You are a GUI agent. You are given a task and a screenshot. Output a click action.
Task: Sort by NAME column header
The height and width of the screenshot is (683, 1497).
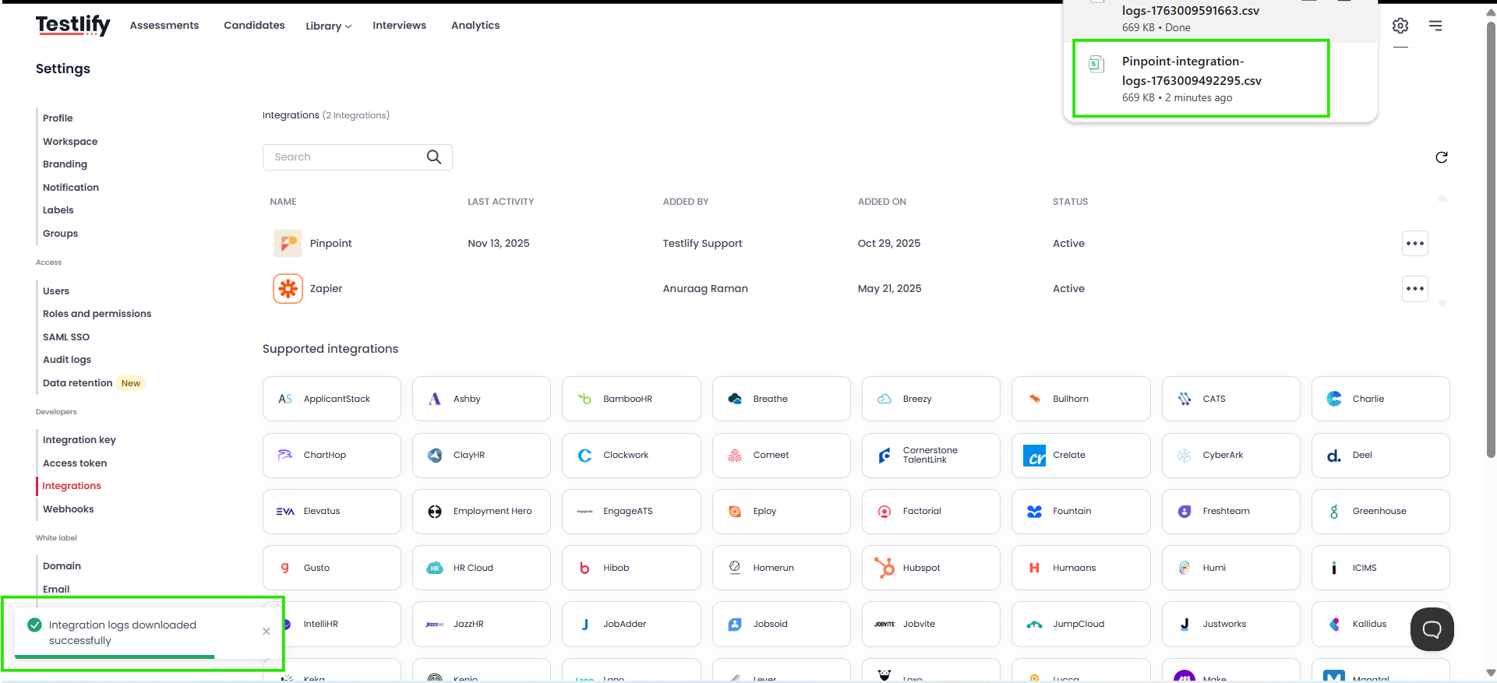click(x=283, y=202)
